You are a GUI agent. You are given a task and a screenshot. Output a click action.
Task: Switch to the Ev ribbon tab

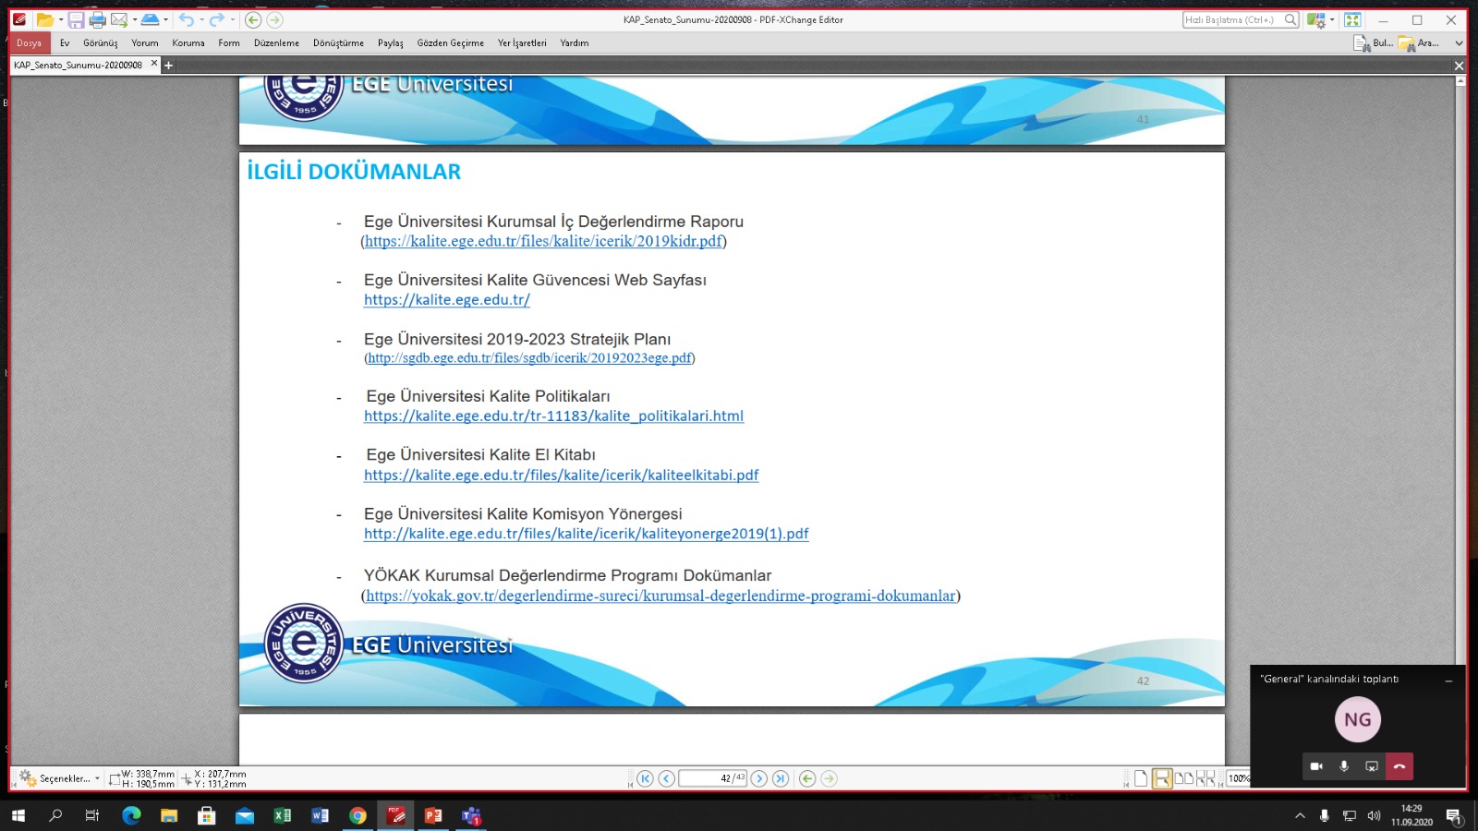(x=65, y=42)
